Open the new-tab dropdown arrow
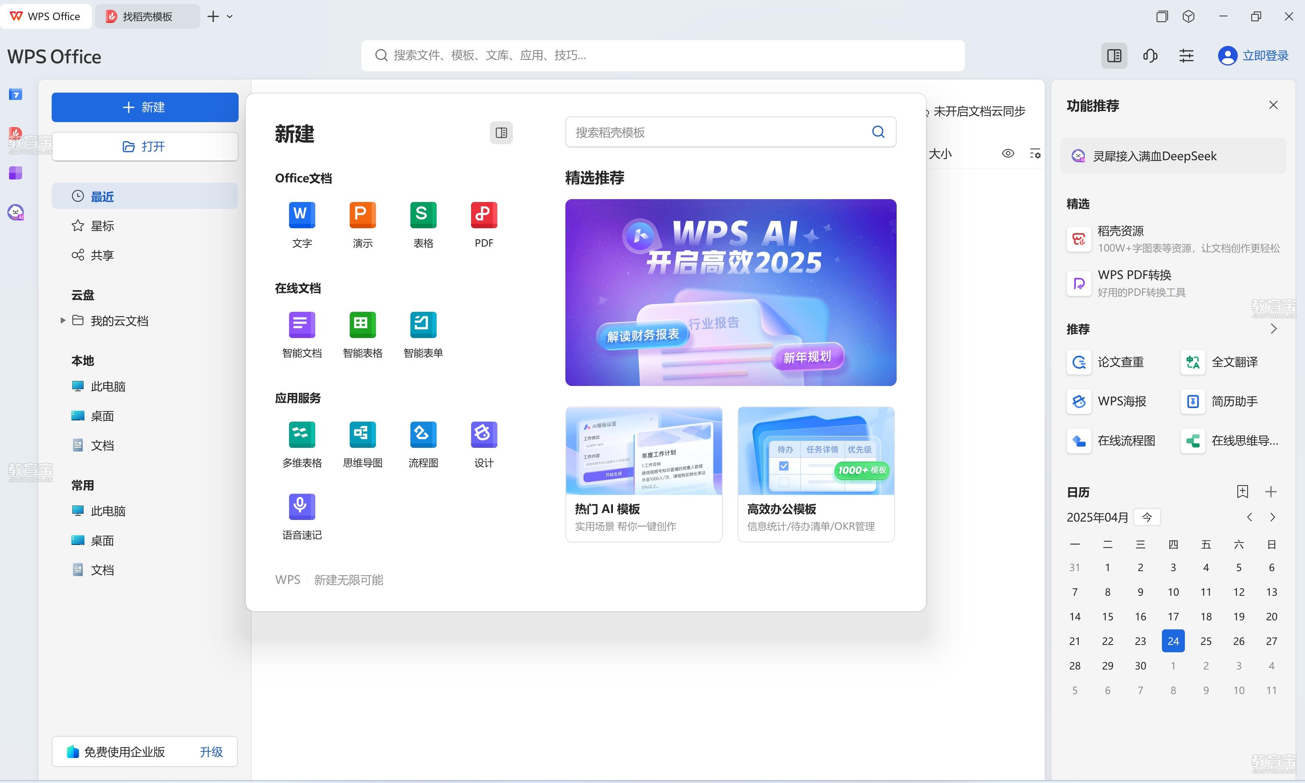 pos(230,16)
